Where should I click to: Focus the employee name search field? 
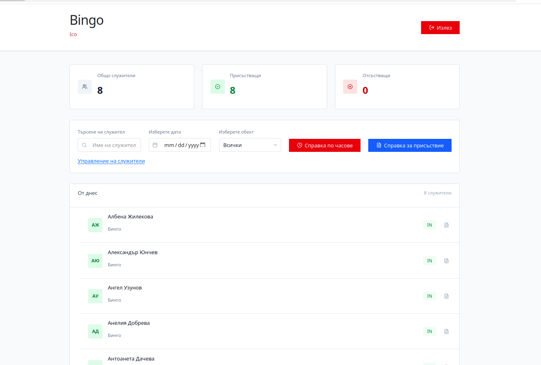coord(109,145)
